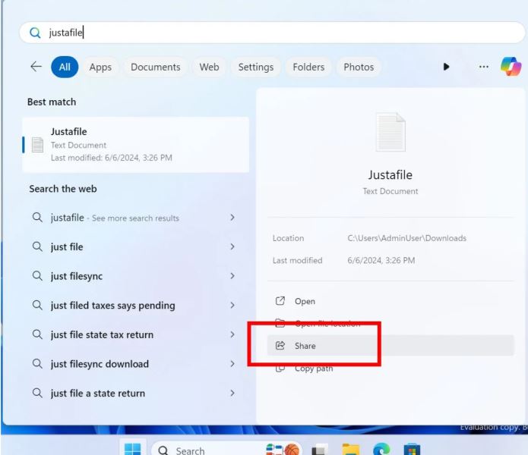Click the 'Best match' heading
This screenshot has width=528, height=455.
pyautogui.click(x=52, y=102)
